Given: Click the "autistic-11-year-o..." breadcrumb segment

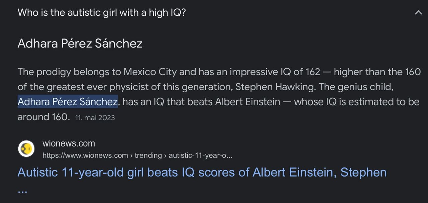Looking at the screenshot, I should [200, 156].
